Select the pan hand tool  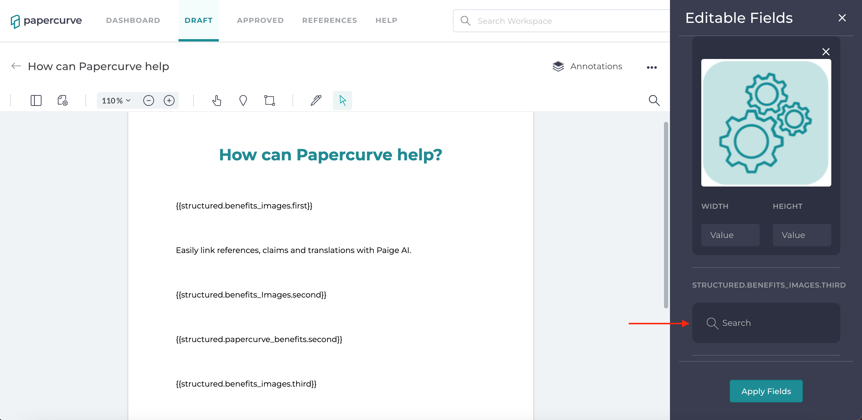tap(217, 100)
